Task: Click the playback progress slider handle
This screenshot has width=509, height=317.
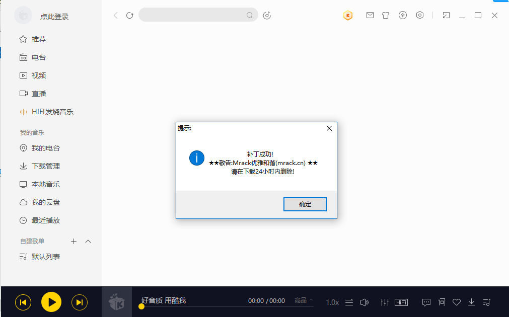Action: point(141,306)
